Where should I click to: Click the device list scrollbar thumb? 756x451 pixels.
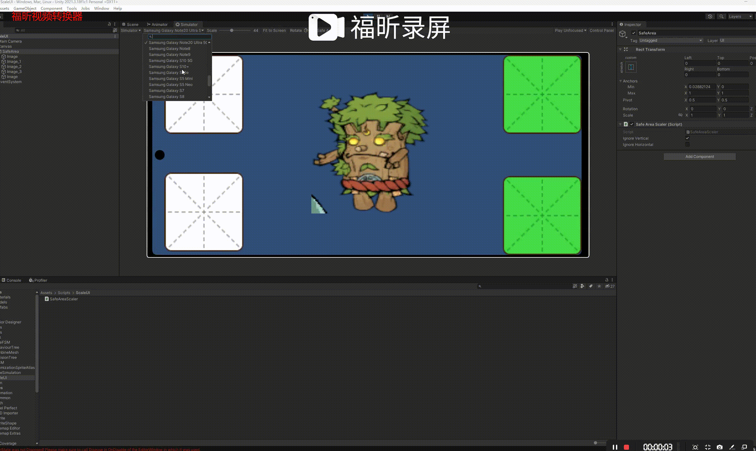pyautogui.click(x=209, y=81)
